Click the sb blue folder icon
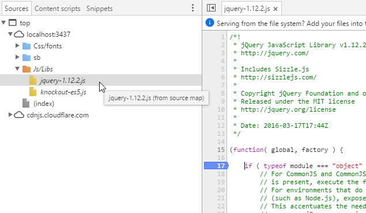The height and width of the screenshot is (213, 366). point(27,58)
